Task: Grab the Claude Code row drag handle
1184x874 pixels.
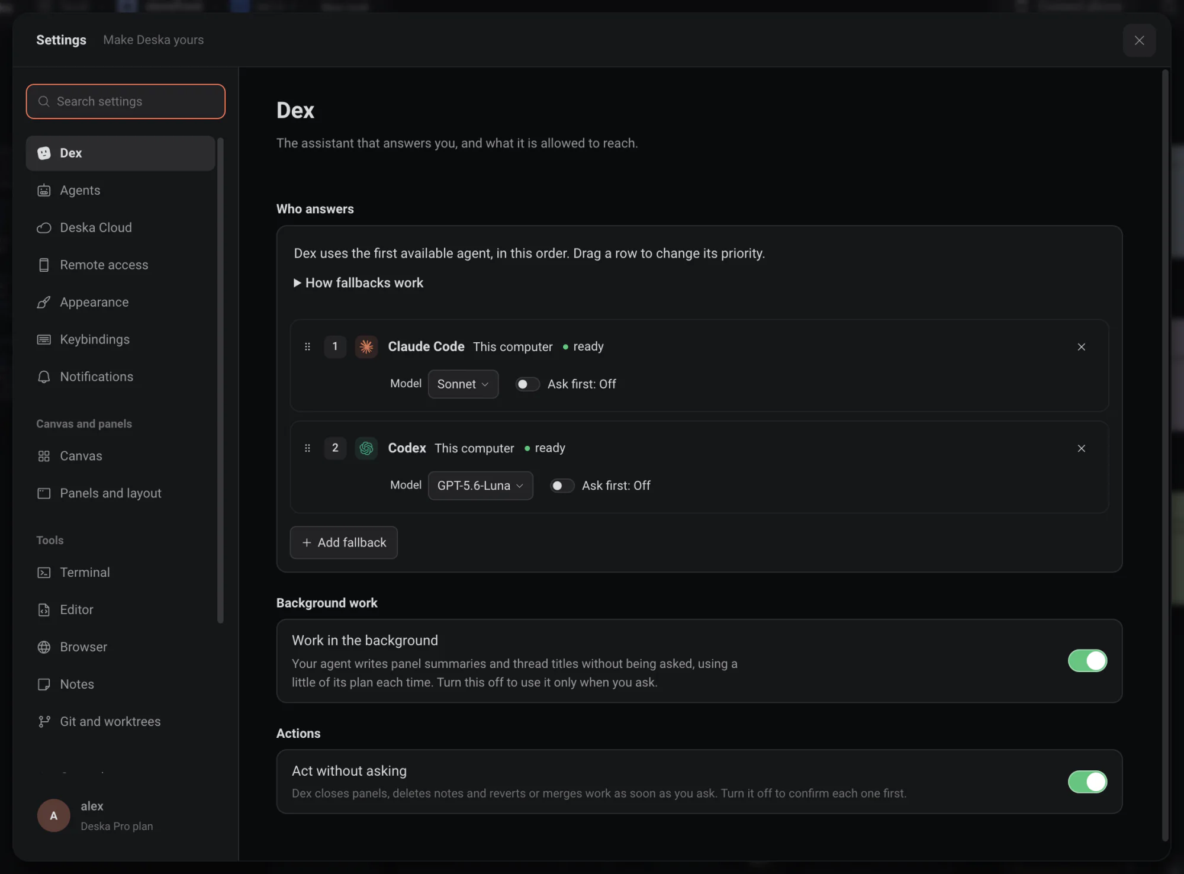Action: point(307,346)
